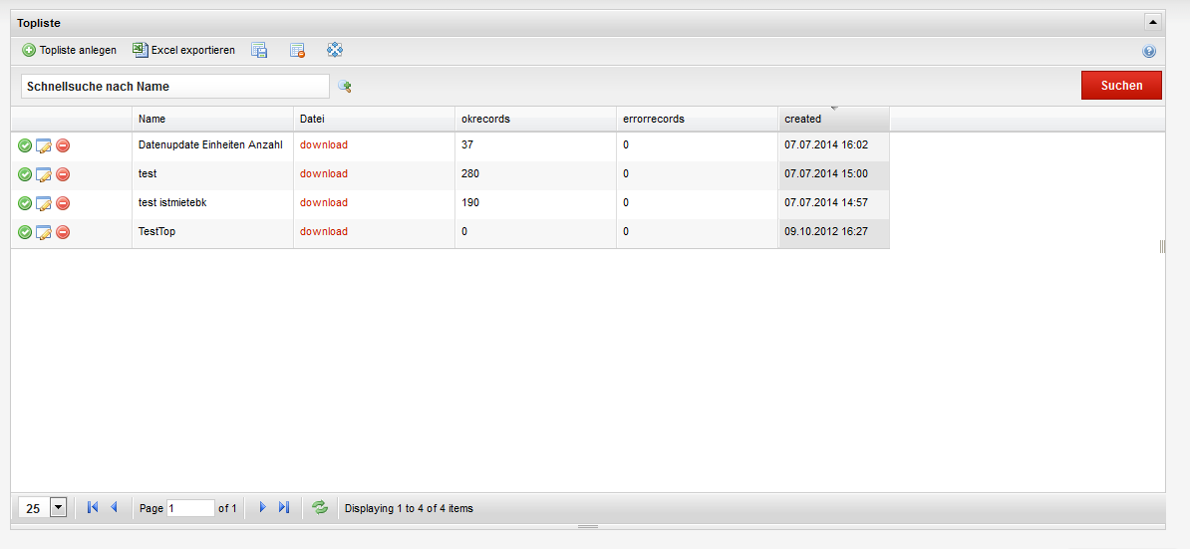Delete the 'Datenupdate Einheiten Anzahl' row
The height and width of the screenshot is (549, 1190).
(63, 145)
